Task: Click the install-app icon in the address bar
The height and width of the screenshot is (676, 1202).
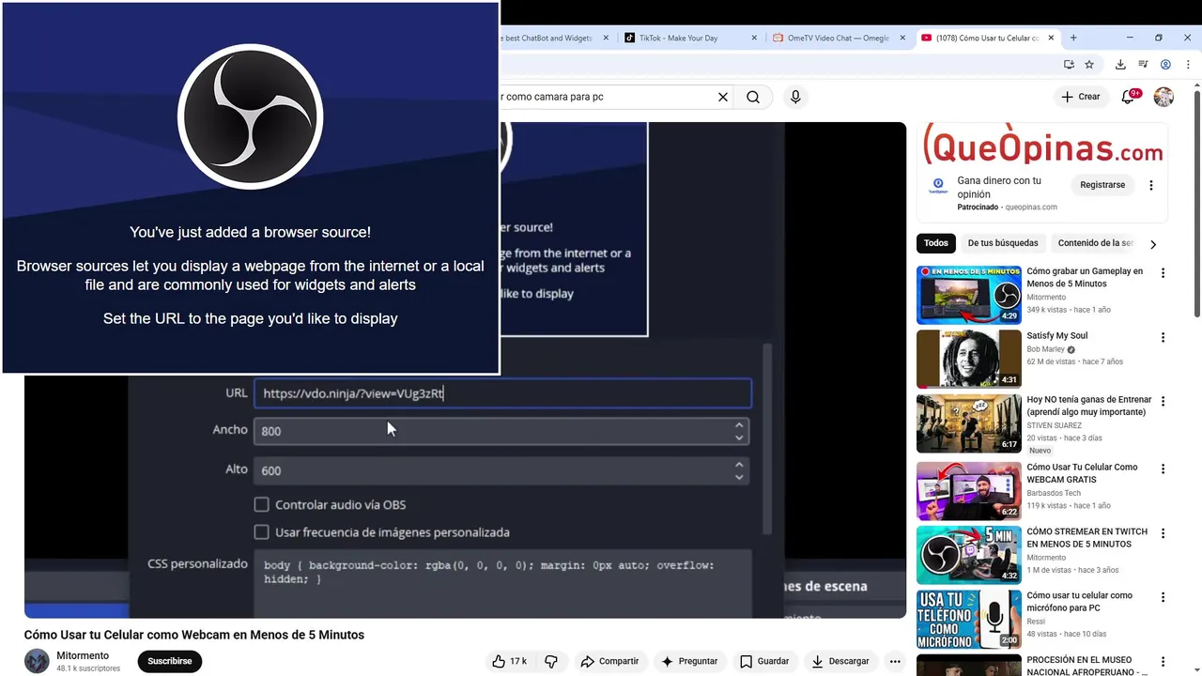Action: coord(1069,65)
